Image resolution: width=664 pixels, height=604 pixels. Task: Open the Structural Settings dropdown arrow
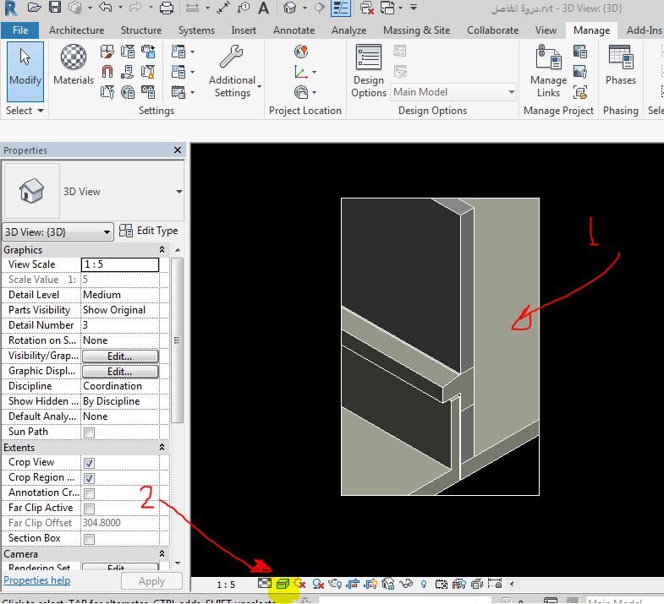click(x=192, y=52)
